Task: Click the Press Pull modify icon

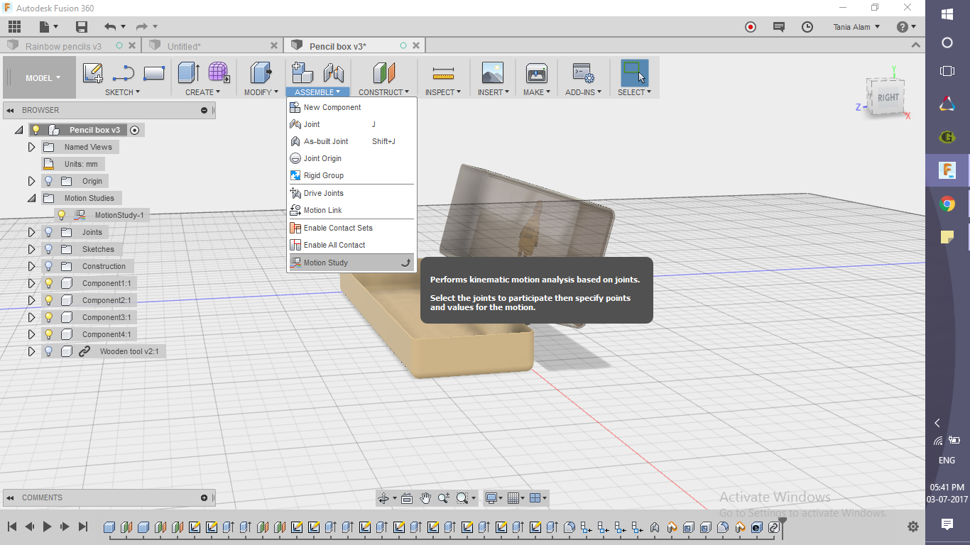Action: point(261,73)
